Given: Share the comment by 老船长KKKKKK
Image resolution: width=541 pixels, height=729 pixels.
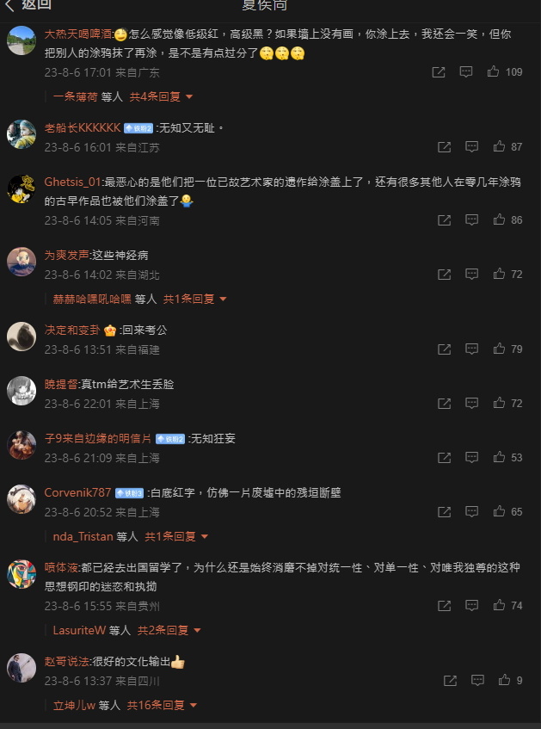Looking at the screenshot, I should coord(445,147).
